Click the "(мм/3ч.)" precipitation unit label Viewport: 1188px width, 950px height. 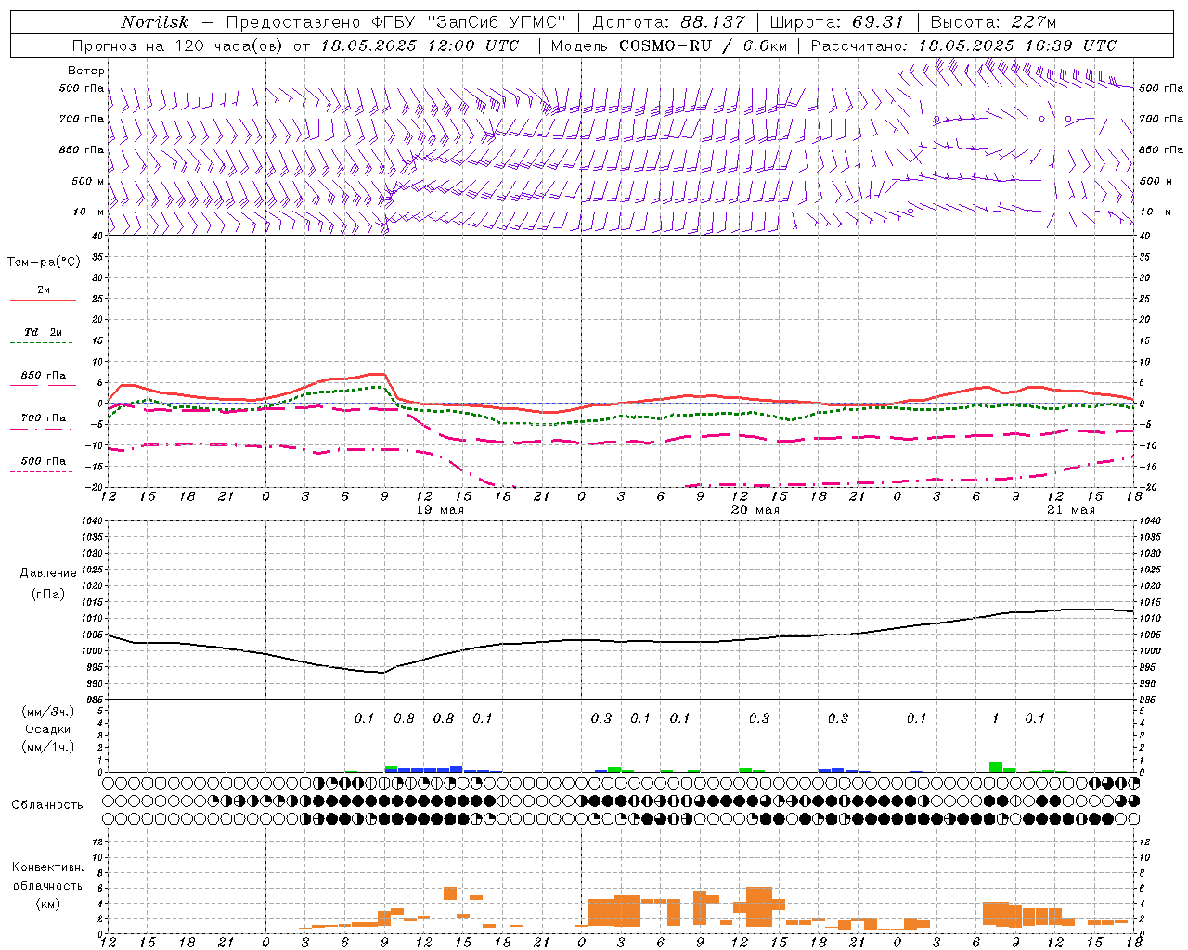tap(47, 712)
